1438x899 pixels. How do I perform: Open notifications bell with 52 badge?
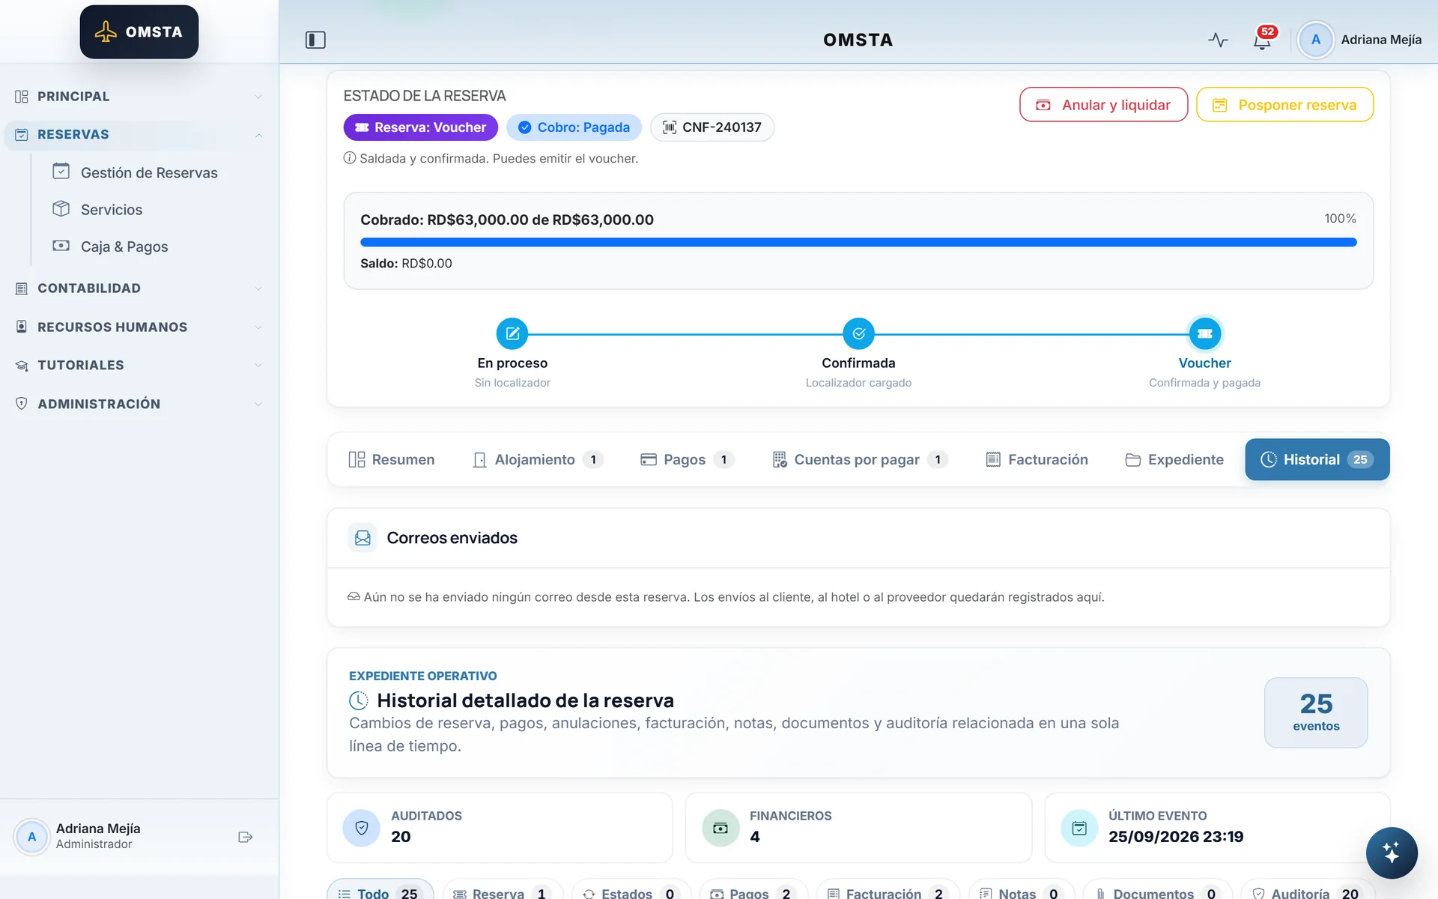(1263, 39)
